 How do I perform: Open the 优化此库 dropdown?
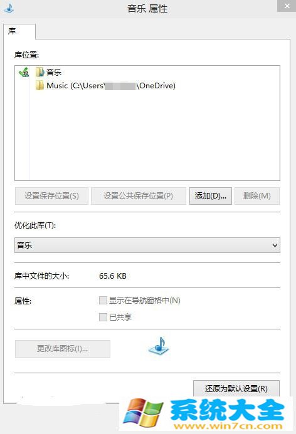coord(147,245)
